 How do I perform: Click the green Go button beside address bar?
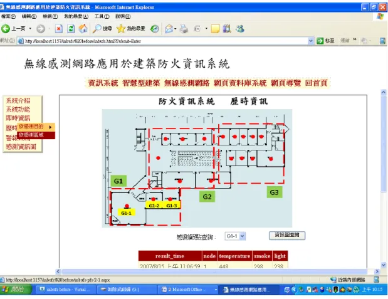[x=325, y=41]
